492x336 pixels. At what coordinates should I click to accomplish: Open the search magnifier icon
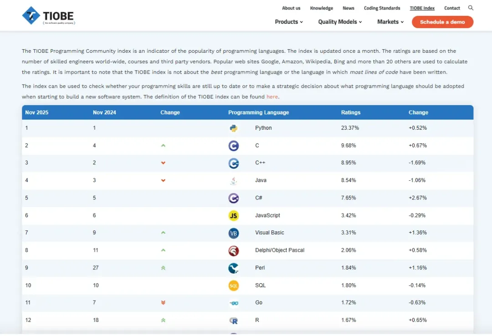(470, 8)
